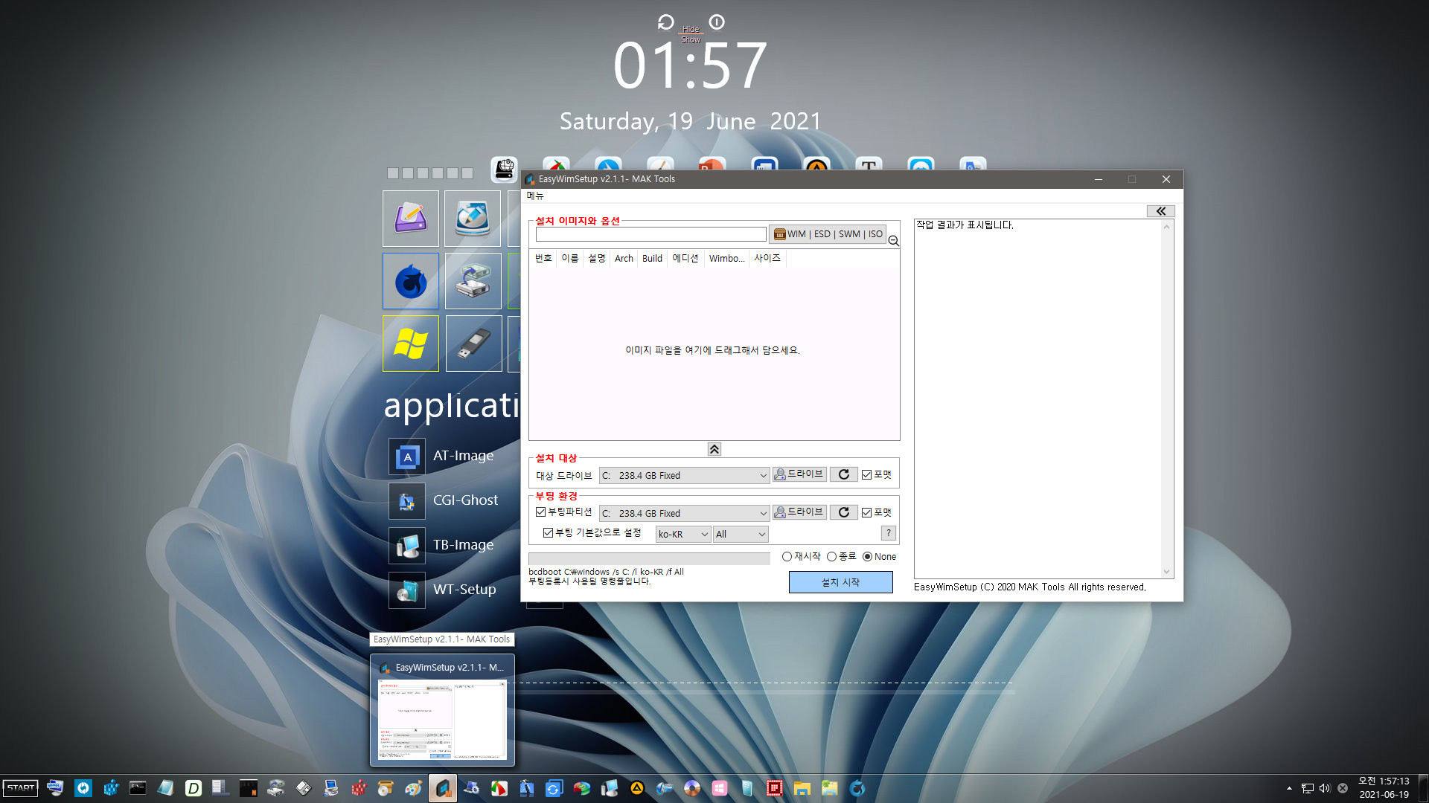Viewport: 1429px width, 803px height.
Task: Open the 대상 드라이브 target drive dropdown
Action: tap(684, 476)
